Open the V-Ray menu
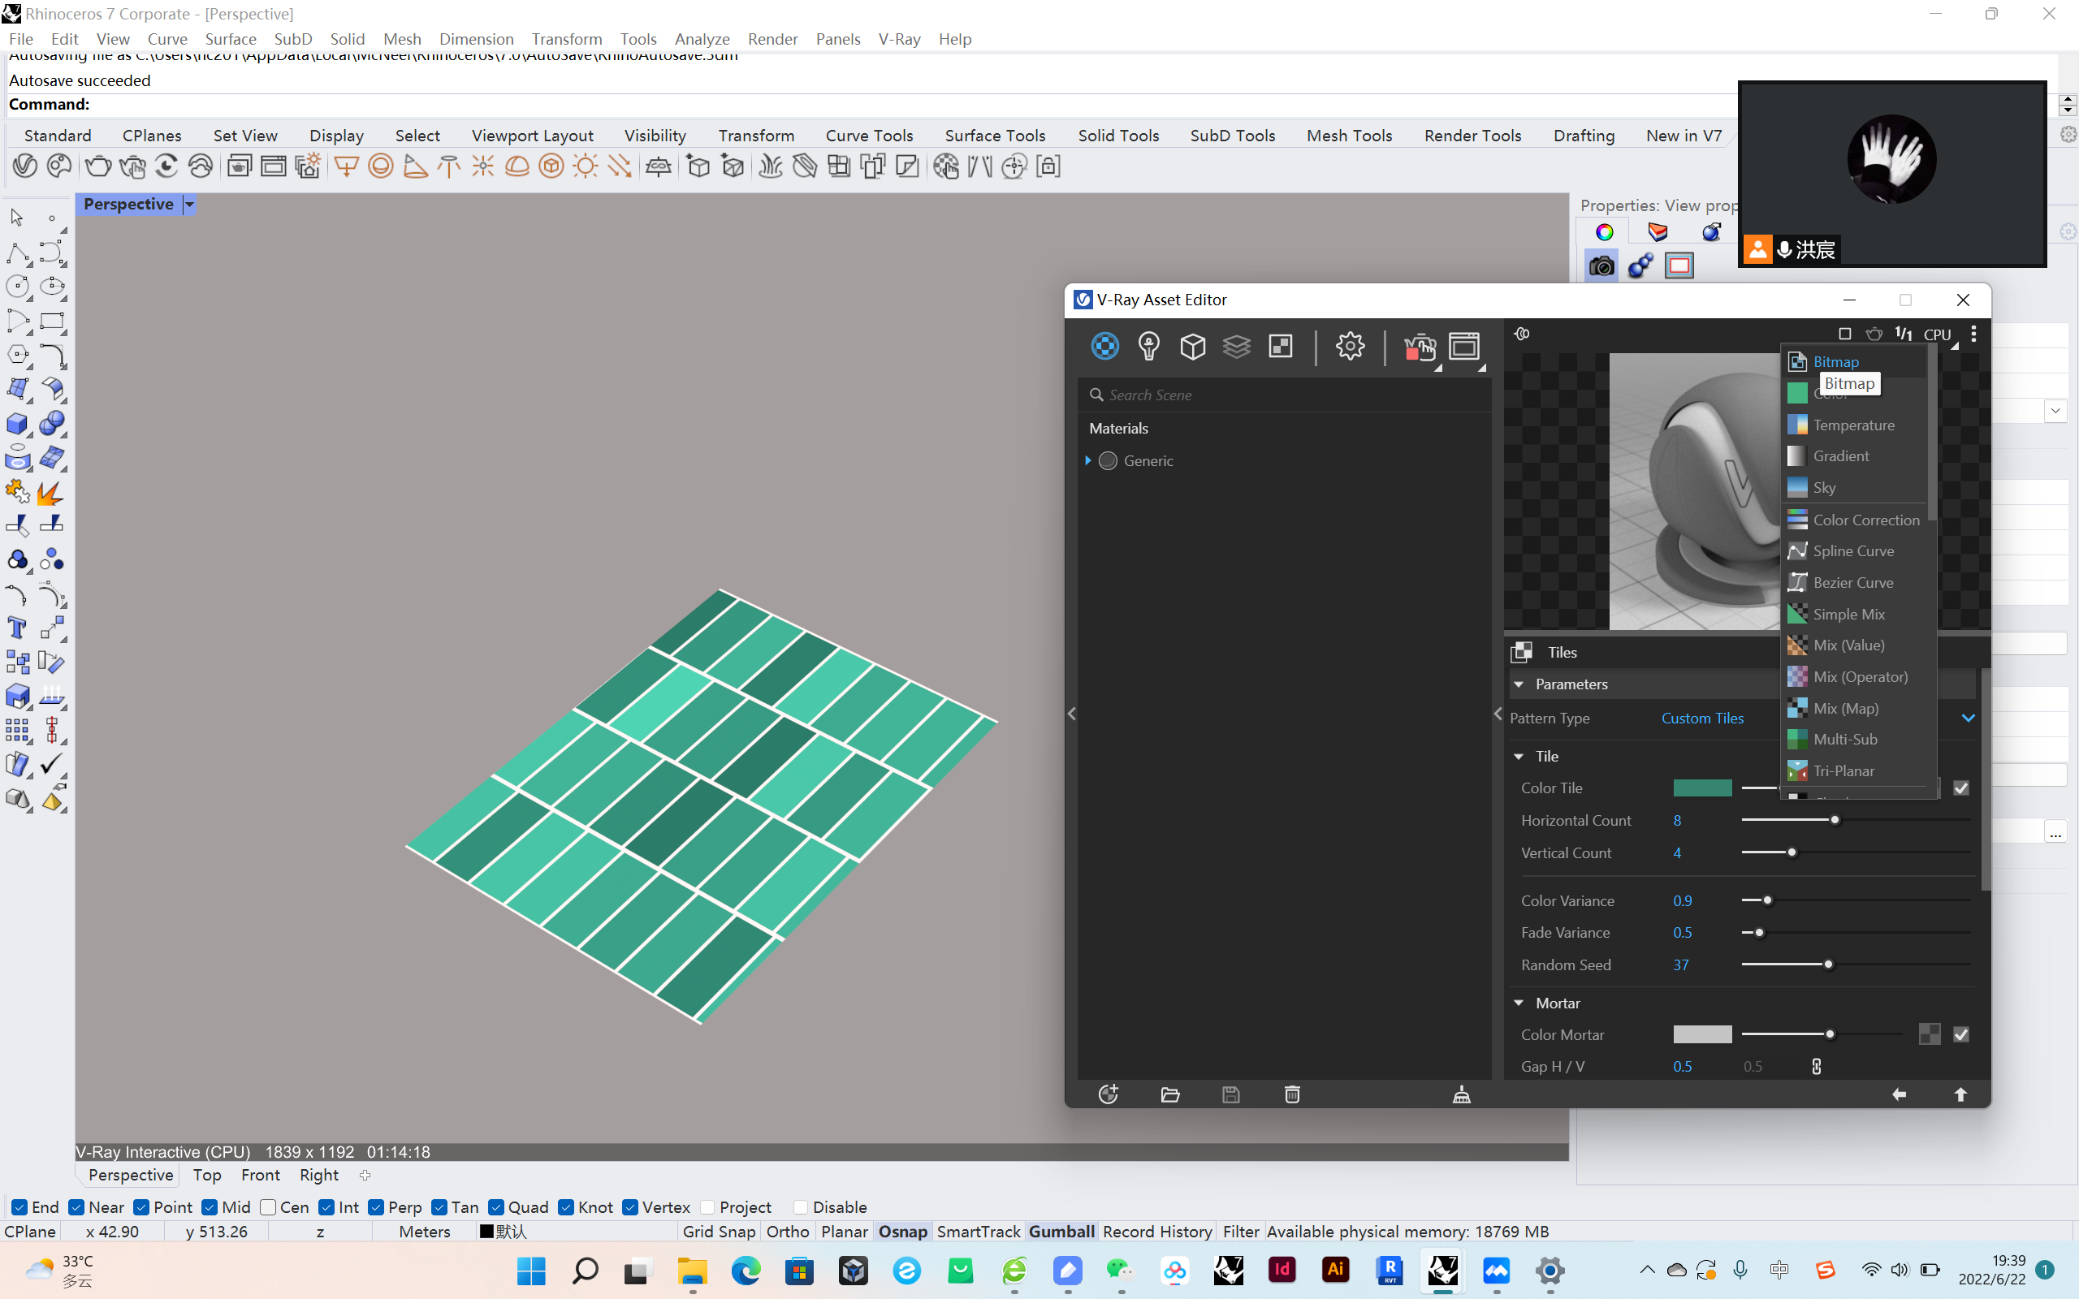Screen dimensions: 2079x1299 pos(899,39)
